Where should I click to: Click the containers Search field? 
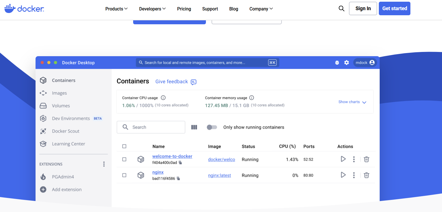[151, 127]
